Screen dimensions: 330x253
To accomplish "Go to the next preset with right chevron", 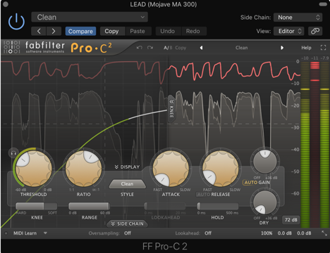I will 54,31.
